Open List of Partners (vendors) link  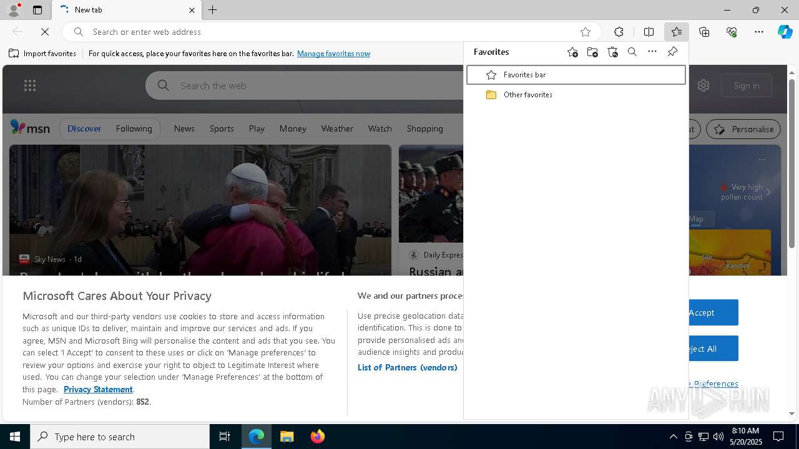408,367
